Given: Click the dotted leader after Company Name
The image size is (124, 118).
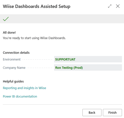Looking at the screenshot, I should coord(40,68).
